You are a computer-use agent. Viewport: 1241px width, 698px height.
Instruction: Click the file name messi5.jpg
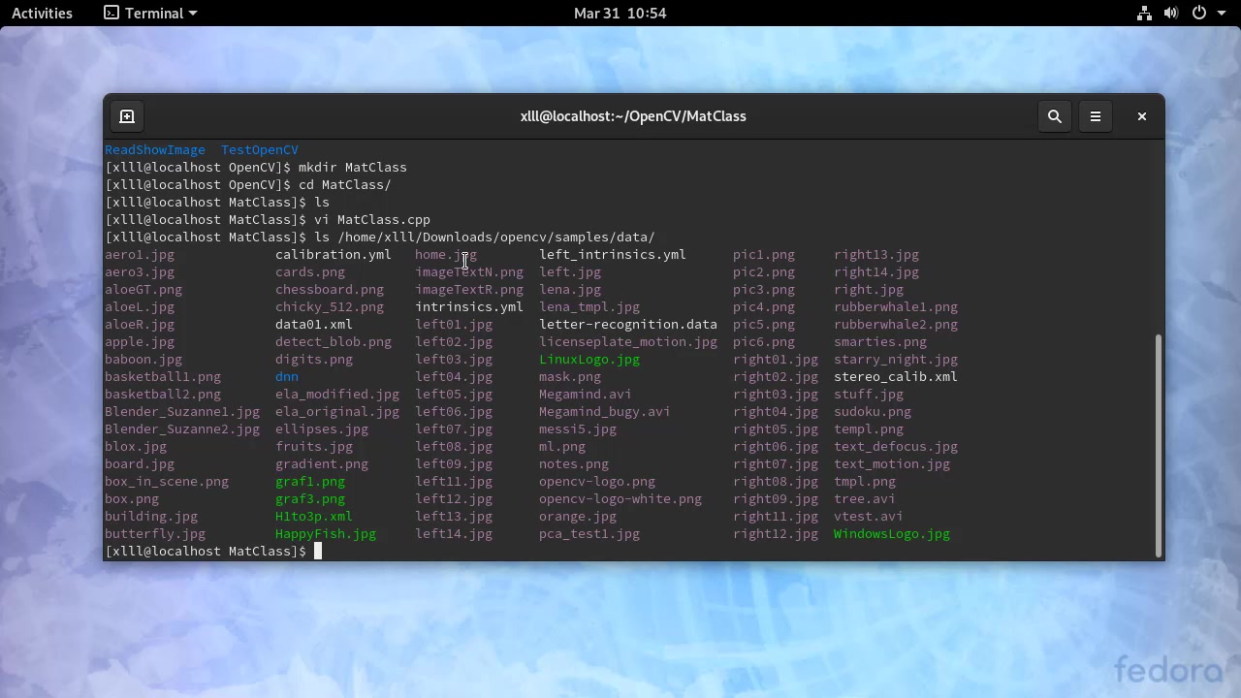(578, 429)
